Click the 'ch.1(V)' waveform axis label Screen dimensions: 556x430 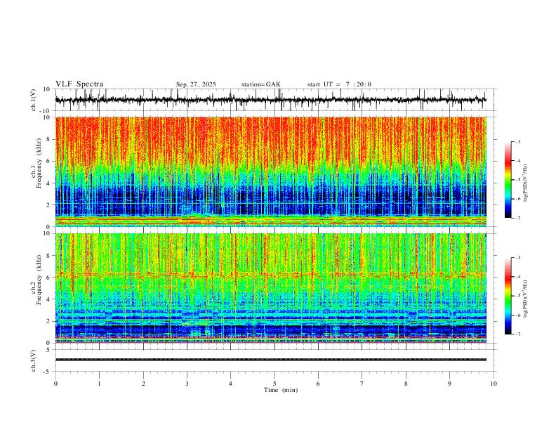(x=33, y=100)
